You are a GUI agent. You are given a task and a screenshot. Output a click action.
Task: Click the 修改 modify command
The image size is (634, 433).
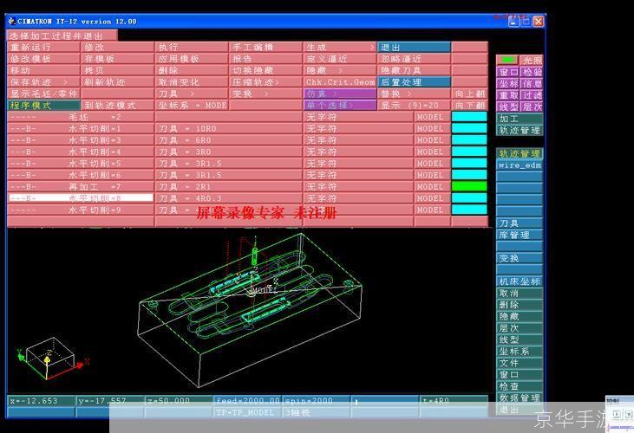pos(117,47)
